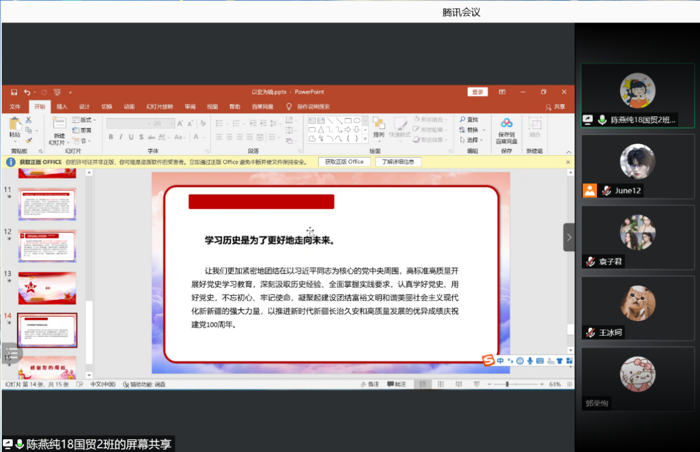
Task: Click the Undo arrow in quick access toolbar
Action: tap(27, 92)
